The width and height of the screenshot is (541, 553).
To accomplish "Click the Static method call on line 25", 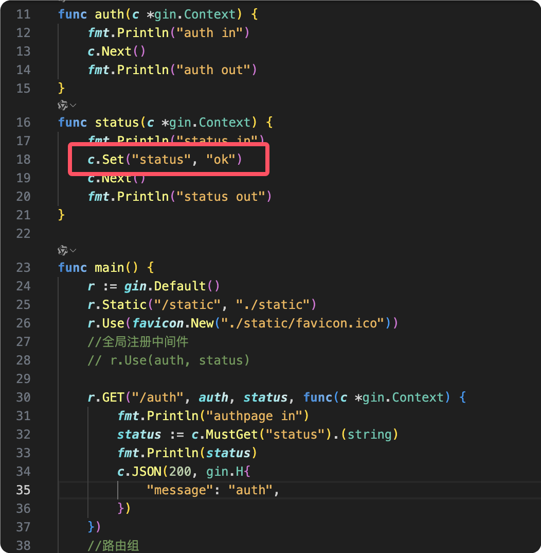I will point(124,305).
